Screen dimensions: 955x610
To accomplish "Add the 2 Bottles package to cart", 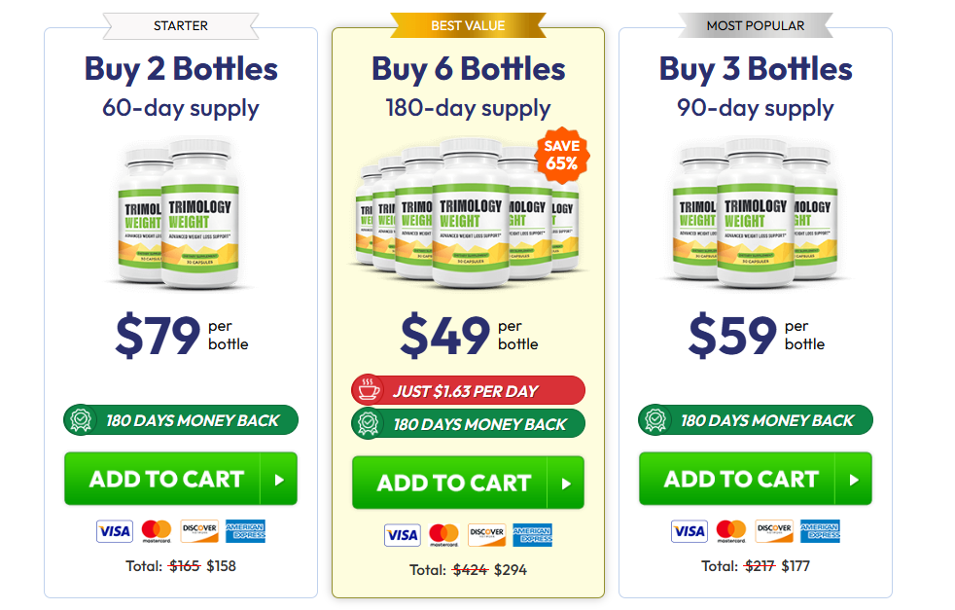I will click(181, 479).
